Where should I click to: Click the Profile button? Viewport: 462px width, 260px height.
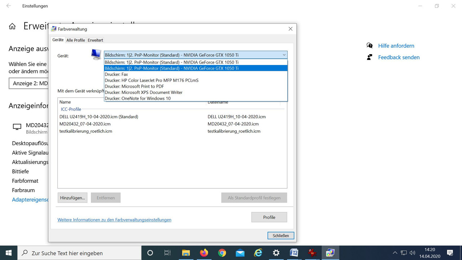pyautogui.click(x=269, y=217)
